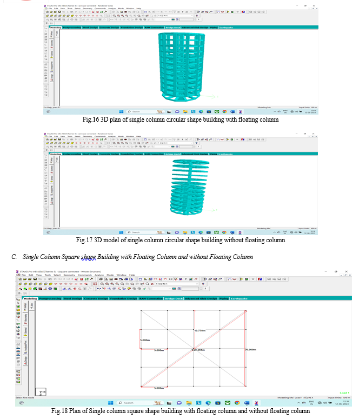The image size is (359, 419).
Task: Switch to Postprocessing tab in Fig.18 window
Action: [x=50, y=298]
